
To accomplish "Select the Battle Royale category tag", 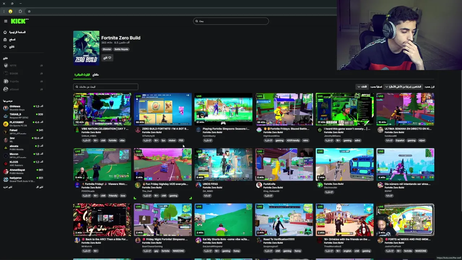I will point(121,49).
